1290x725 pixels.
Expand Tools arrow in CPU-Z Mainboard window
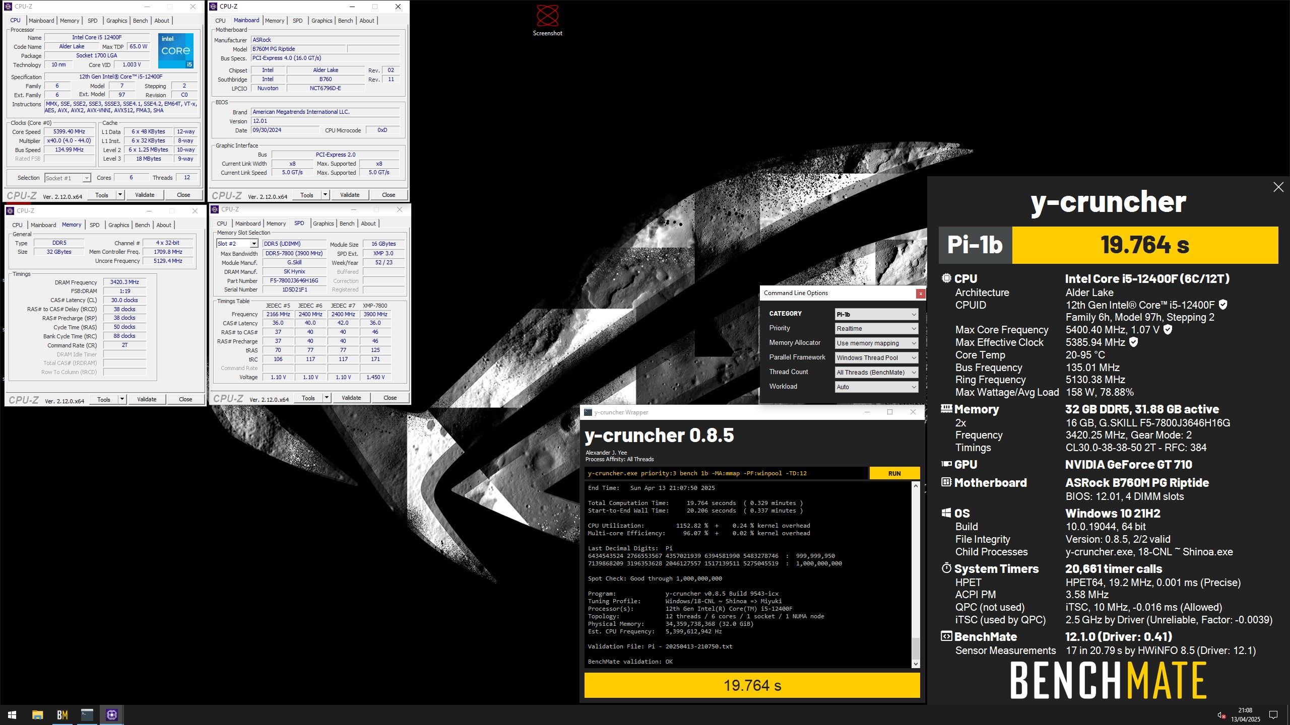(325, 195)
